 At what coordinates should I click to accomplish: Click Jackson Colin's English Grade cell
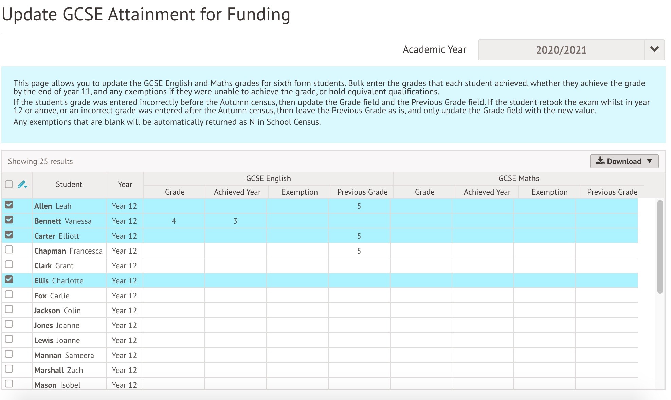(x=174, y=311)
